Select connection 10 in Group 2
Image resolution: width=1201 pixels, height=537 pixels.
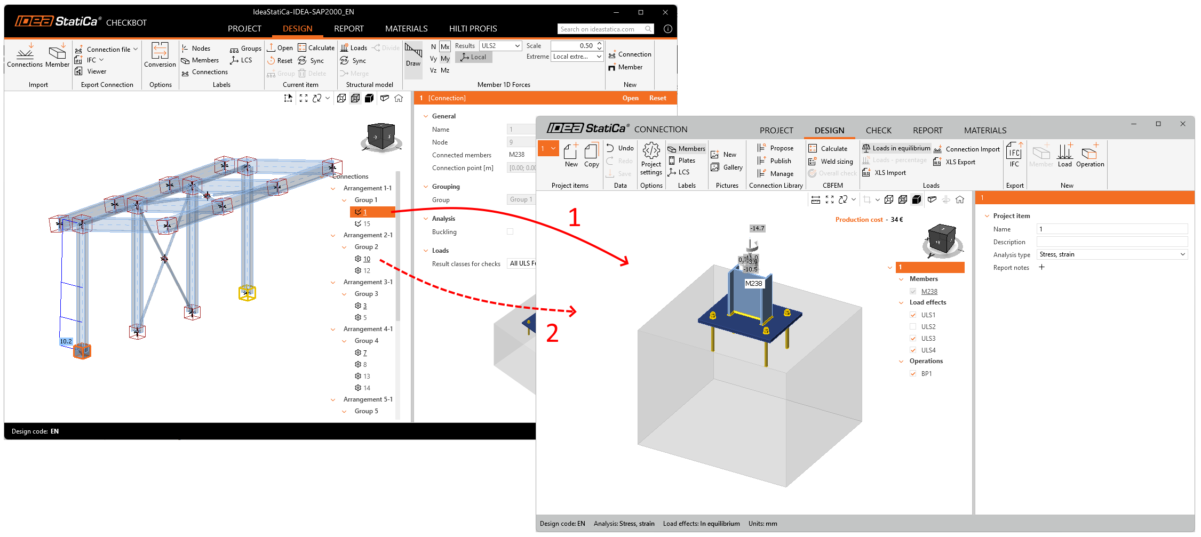click(x=367, y=259)
